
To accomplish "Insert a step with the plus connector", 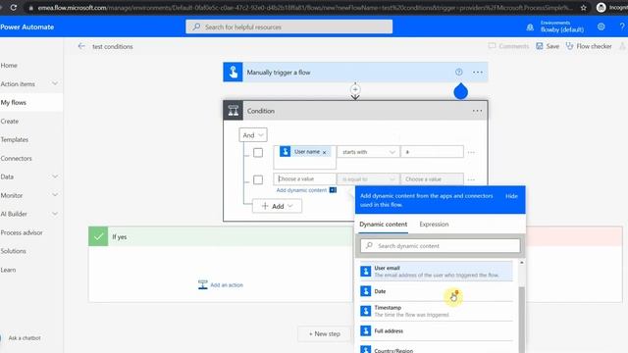I will (355, 89).
